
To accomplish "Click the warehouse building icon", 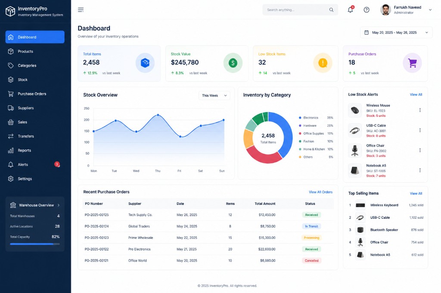I will click(x=13, y=205).
